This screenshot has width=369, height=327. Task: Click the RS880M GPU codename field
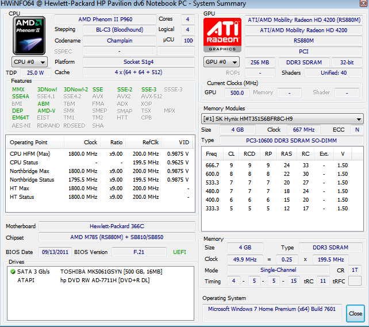click(304, 41)
